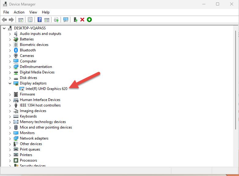Scan for hardware changes via the monitor icon
The width and height of the screenshot is (239, 176).
[x=66, y=20]
